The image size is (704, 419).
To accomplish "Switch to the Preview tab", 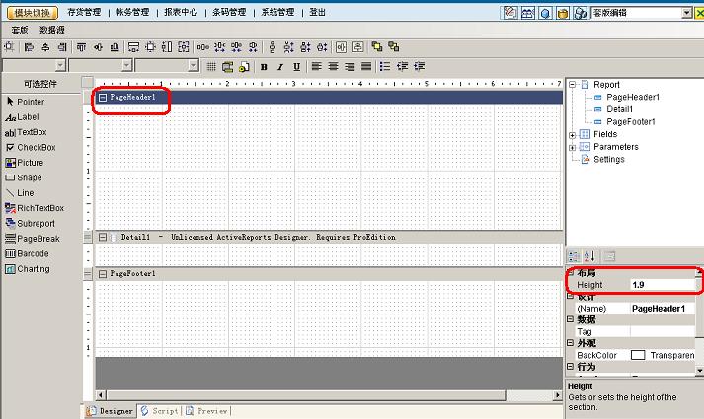I will (x=208, y=411).
